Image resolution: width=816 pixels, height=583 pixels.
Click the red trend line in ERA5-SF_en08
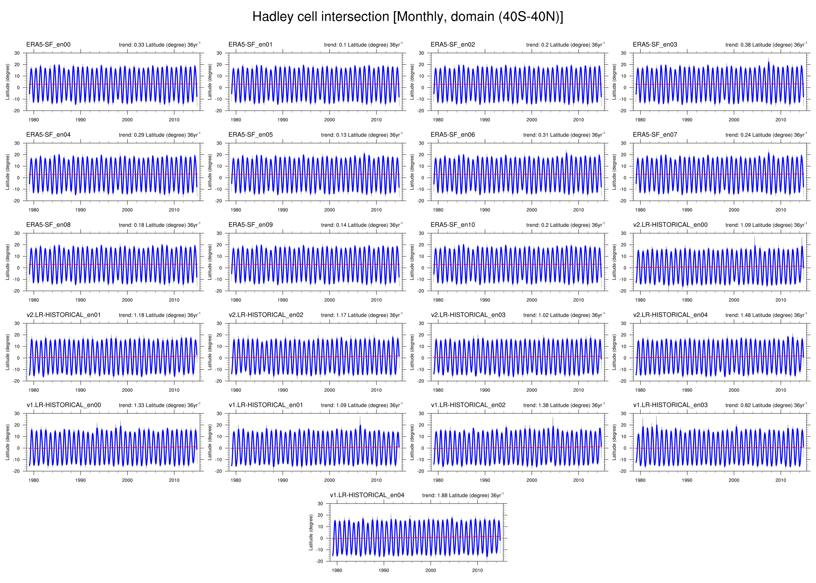click(x=113, y=264)
